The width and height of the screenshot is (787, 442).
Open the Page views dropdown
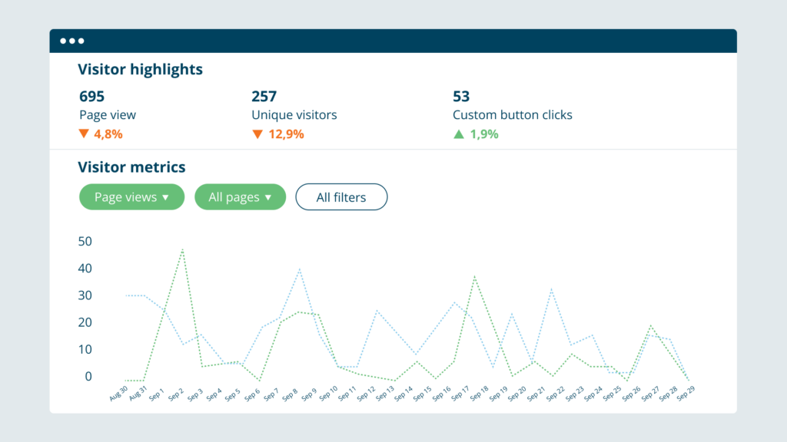click(131, 197)
